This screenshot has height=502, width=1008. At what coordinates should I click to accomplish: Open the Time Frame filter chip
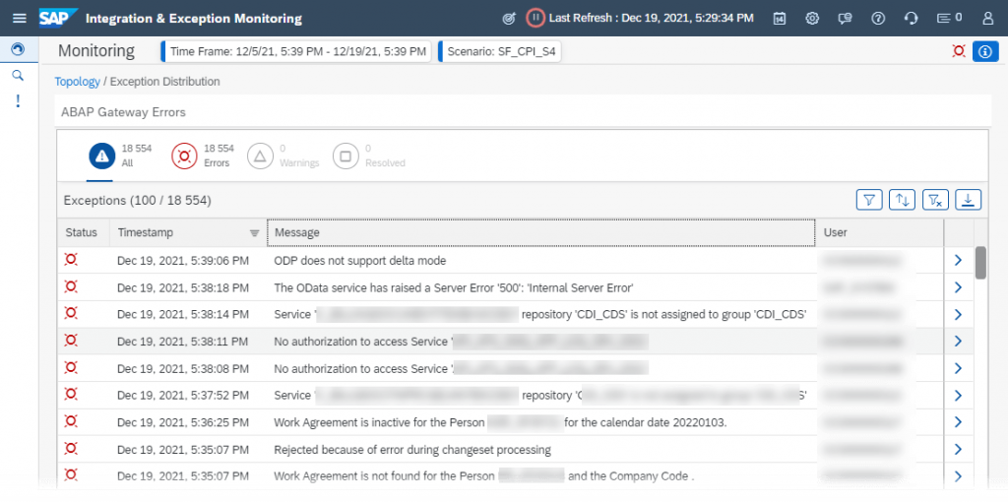[295, 51]
